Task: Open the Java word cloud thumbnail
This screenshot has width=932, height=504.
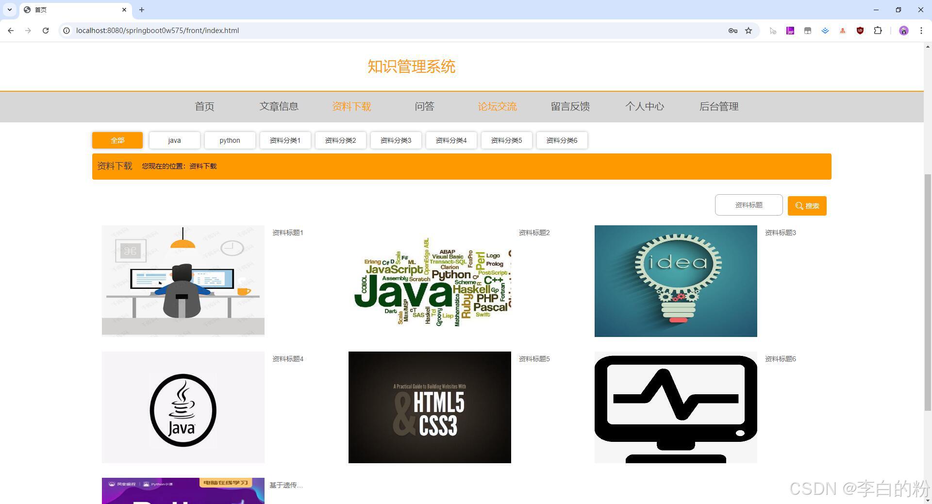Action: (x=430, y=281)
